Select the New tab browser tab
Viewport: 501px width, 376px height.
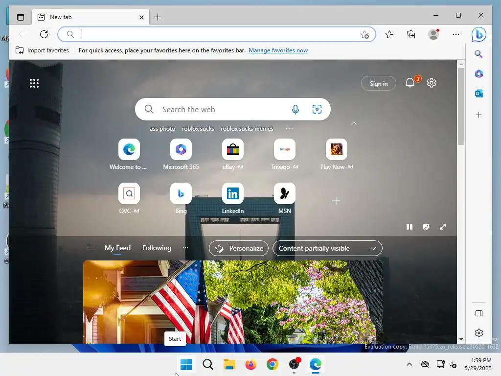[x=91, y=17]
